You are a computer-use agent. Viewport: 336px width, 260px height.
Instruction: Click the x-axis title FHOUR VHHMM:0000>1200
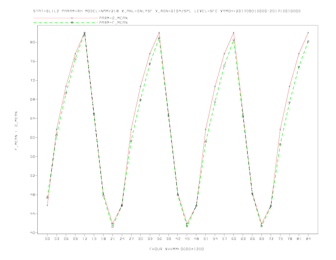tap(176, 249)
